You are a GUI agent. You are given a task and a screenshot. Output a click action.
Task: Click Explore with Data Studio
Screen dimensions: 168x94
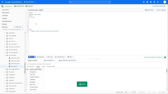click(x=67, y=60)
